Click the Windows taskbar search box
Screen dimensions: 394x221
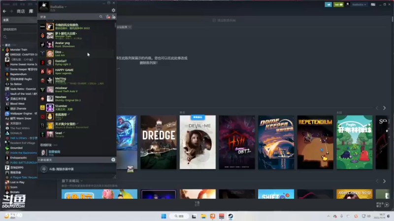(x=179, y=216)
